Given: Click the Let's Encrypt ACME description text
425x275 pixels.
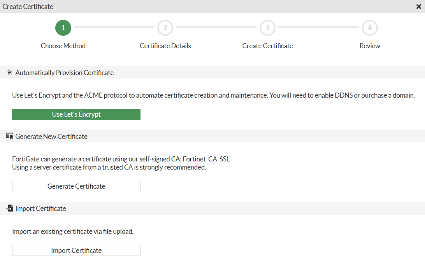Looking at the screenshot, I should point(214,95).
